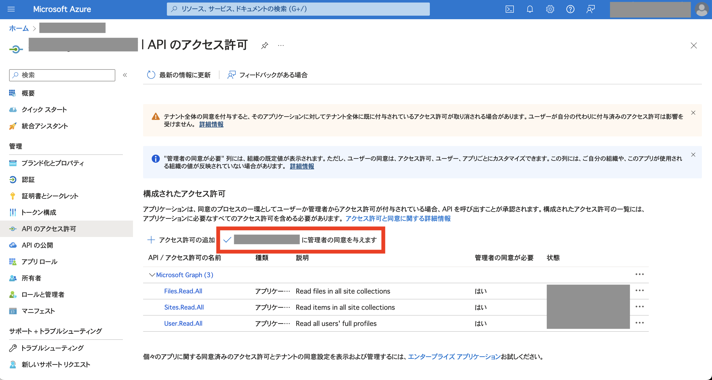
Task: Open the notifications bell
Action: (x=530, y=9)
